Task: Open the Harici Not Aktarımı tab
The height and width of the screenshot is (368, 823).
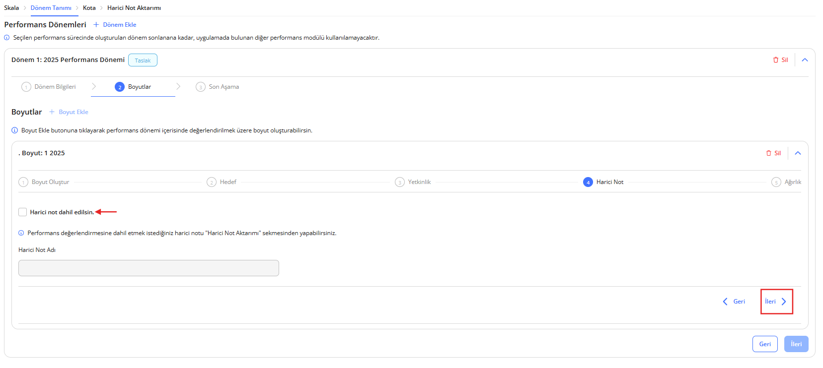Action: point(134,8)
